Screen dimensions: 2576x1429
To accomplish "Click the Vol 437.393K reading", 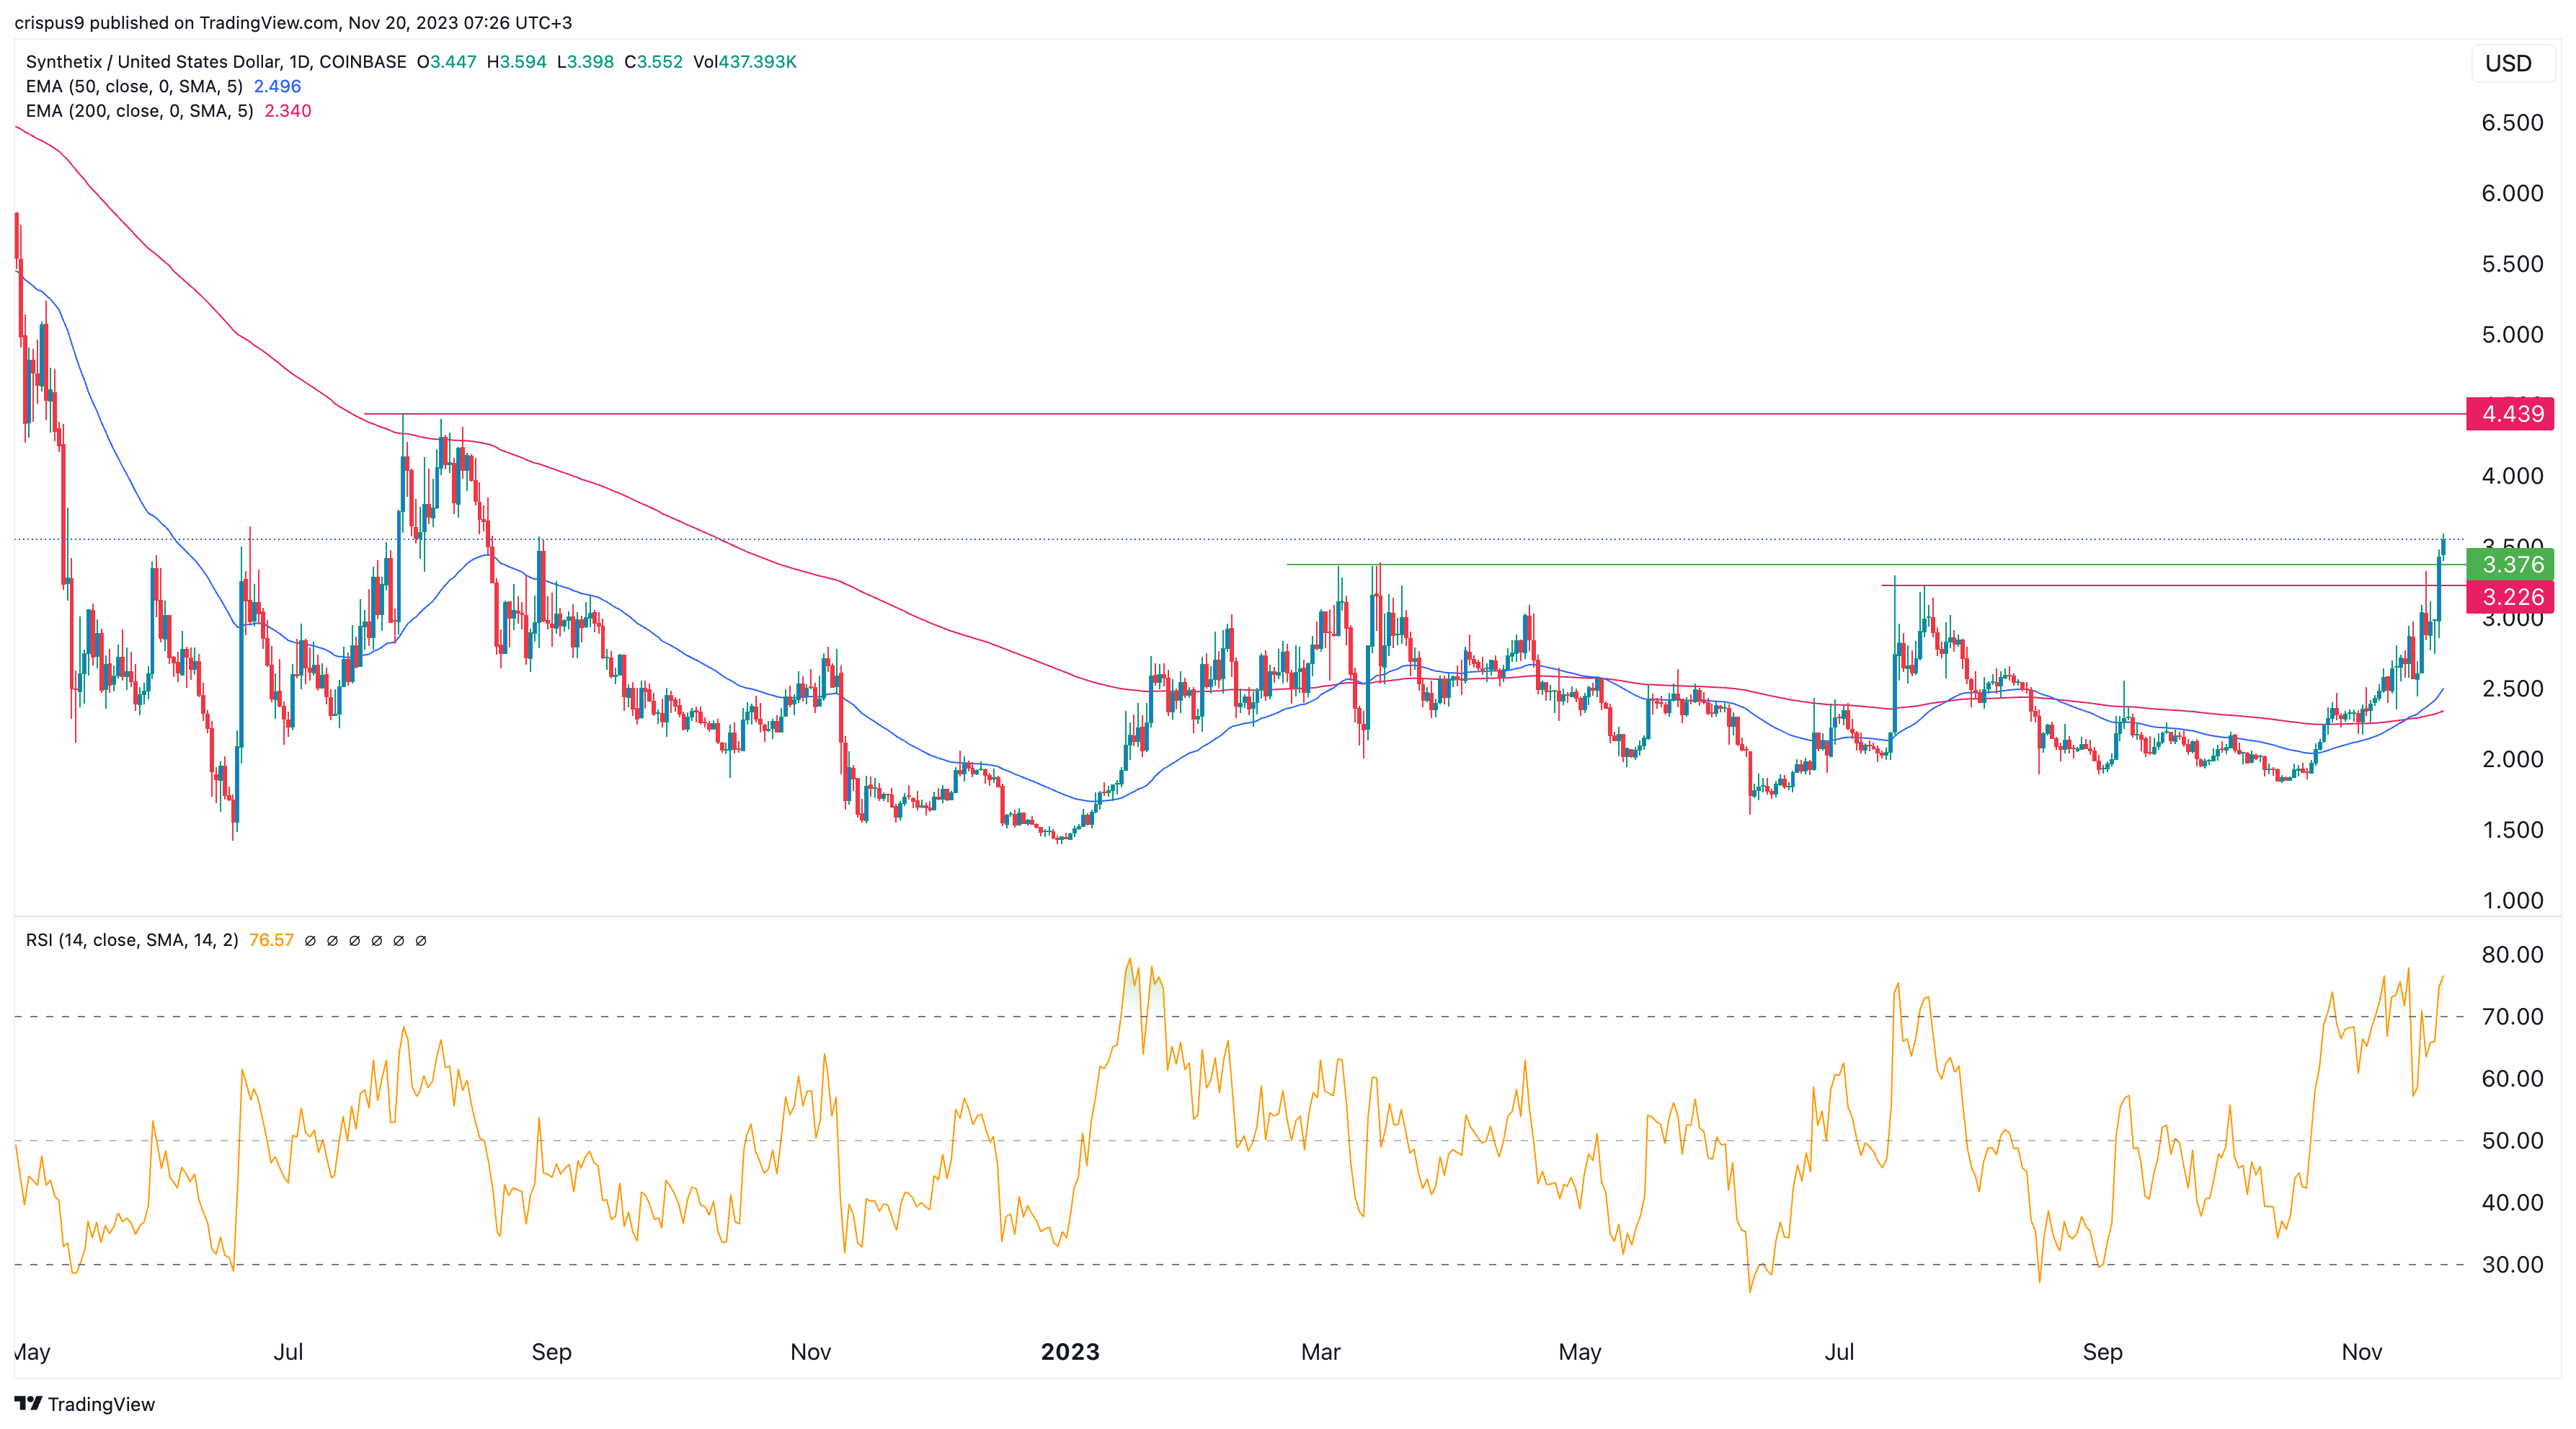I will [745, 62].
